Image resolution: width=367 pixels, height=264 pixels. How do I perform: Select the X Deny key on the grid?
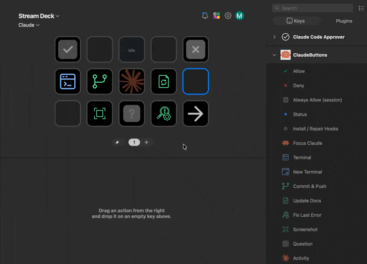pos(196,50)
